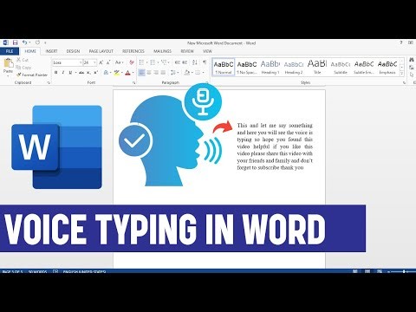Save the document from Quick Access Toolbar
The width and height of the screenshot is (416, 312).
pos(15,42)
